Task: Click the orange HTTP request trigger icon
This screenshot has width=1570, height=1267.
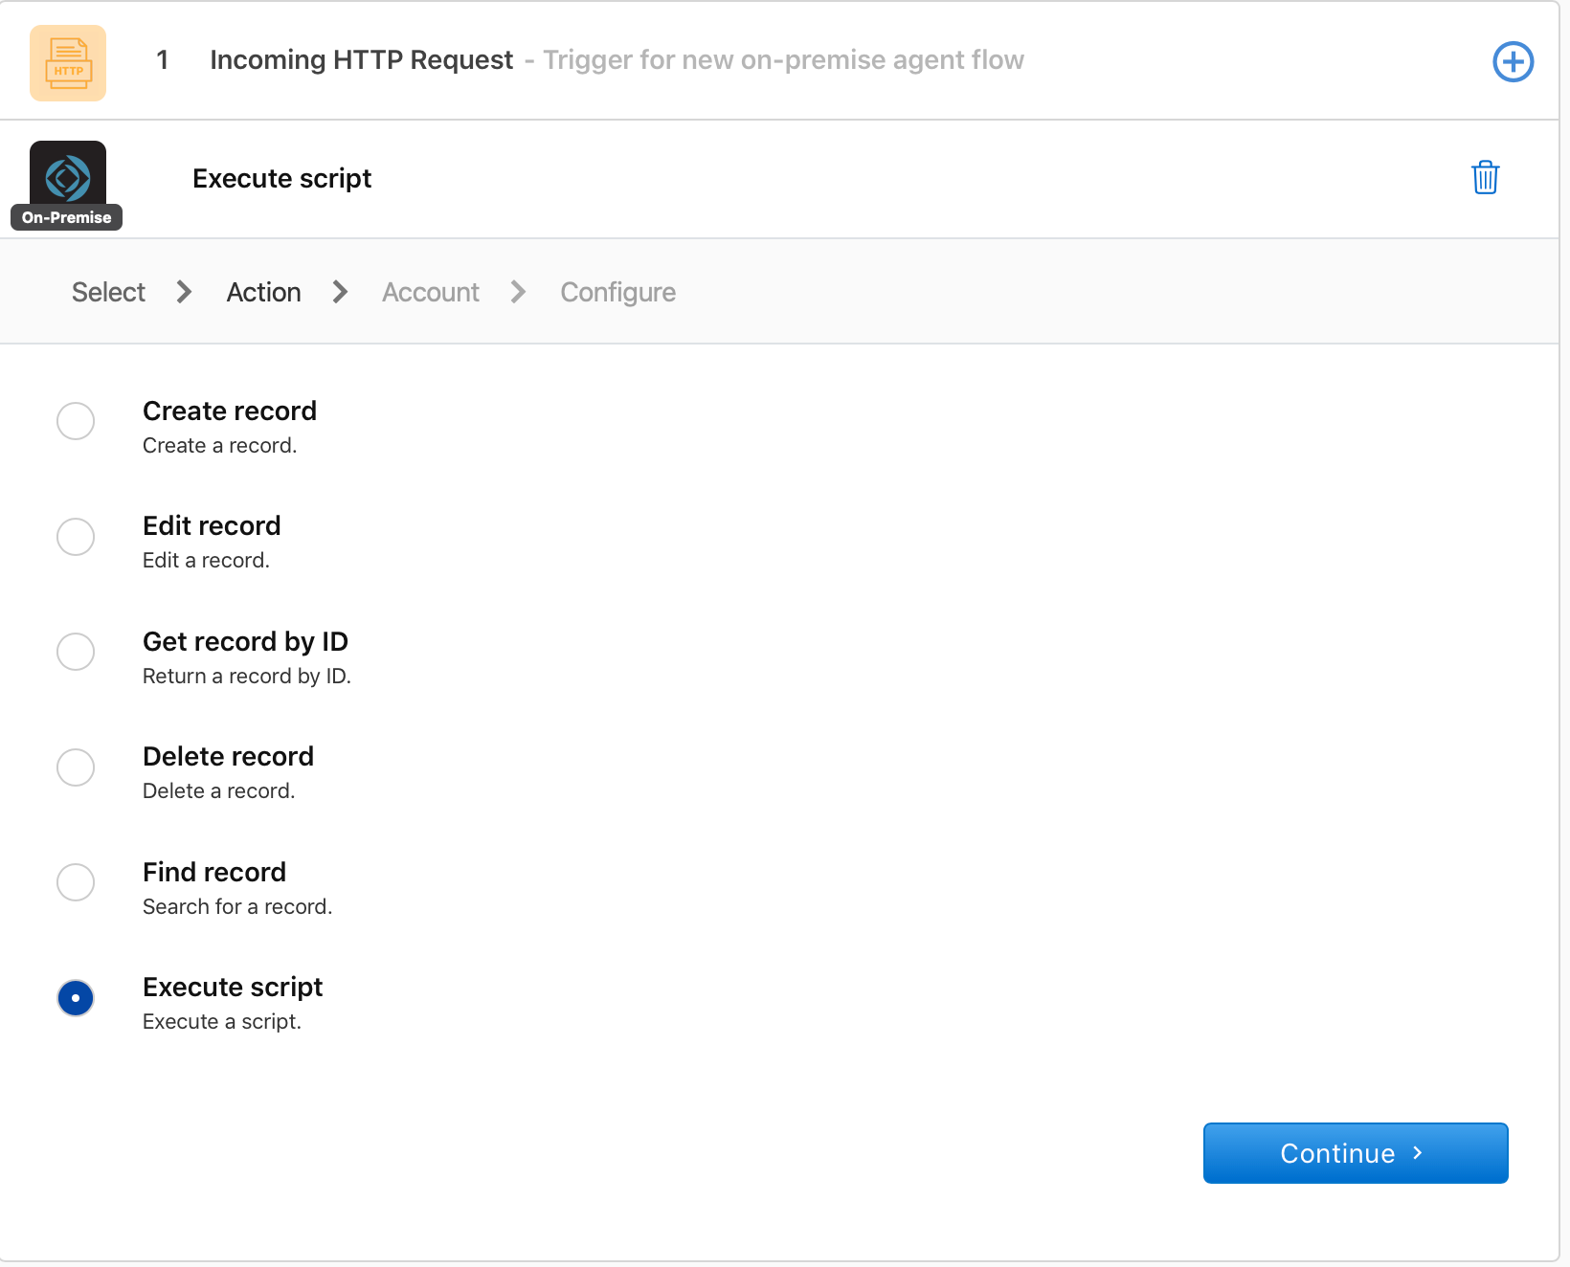Action: pos(68,63)
